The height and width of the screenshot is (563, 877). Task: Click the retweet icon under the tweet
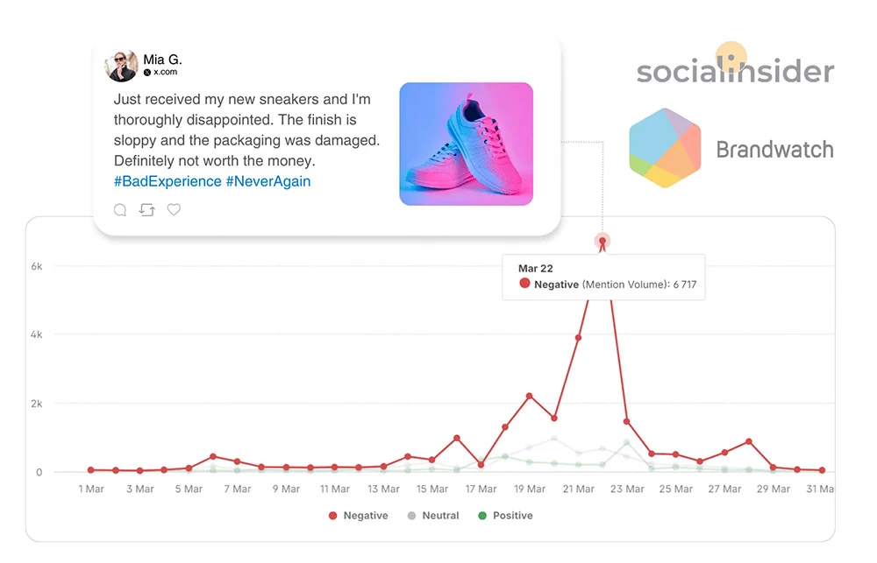pyautogui.click(x=146, y=210)
